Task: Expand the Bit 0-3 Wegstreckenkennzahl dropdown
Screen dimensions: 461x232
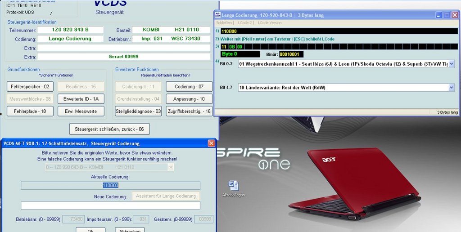Action: (x=452, y=64)
